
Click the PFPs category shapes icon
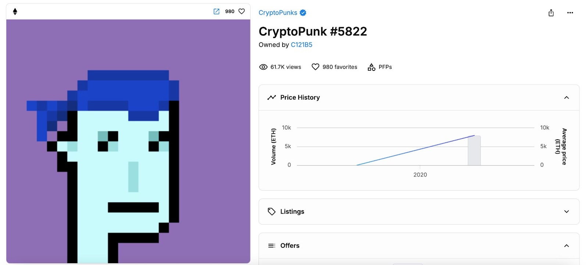pos(372,67)
